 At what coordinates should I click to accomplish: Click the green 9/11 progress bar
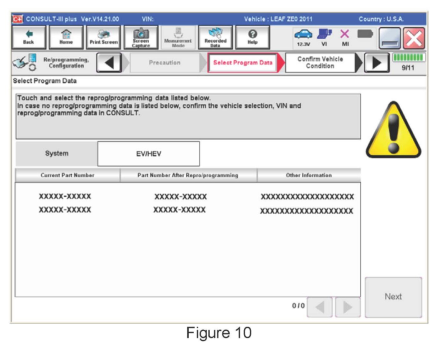coord(408,58)
